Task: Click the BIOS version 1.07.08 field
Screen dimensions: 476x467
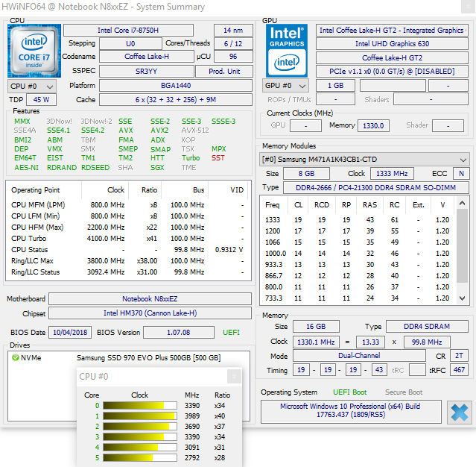Action: pos(179,332)
